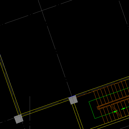Select the gray column at the wall junction
Screen dimensions: 129x129
point(73,100)
